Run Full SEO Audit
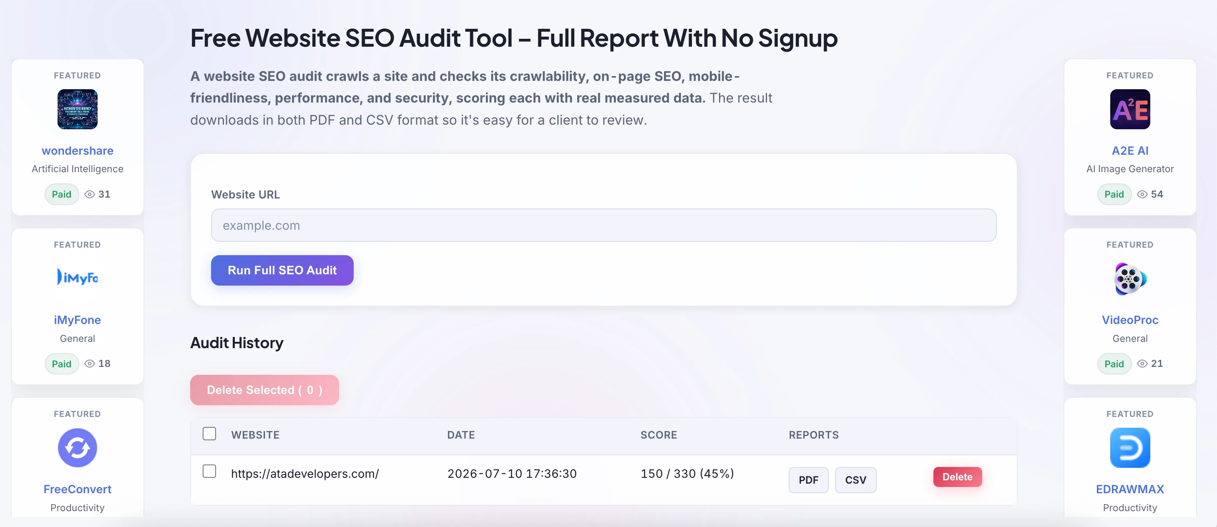 point(282,270)
